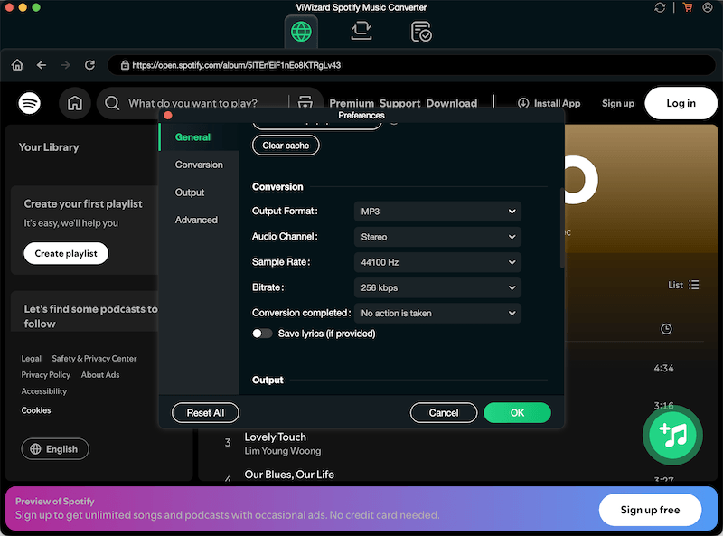
Task: Open the English language selector
Action: 55,449
